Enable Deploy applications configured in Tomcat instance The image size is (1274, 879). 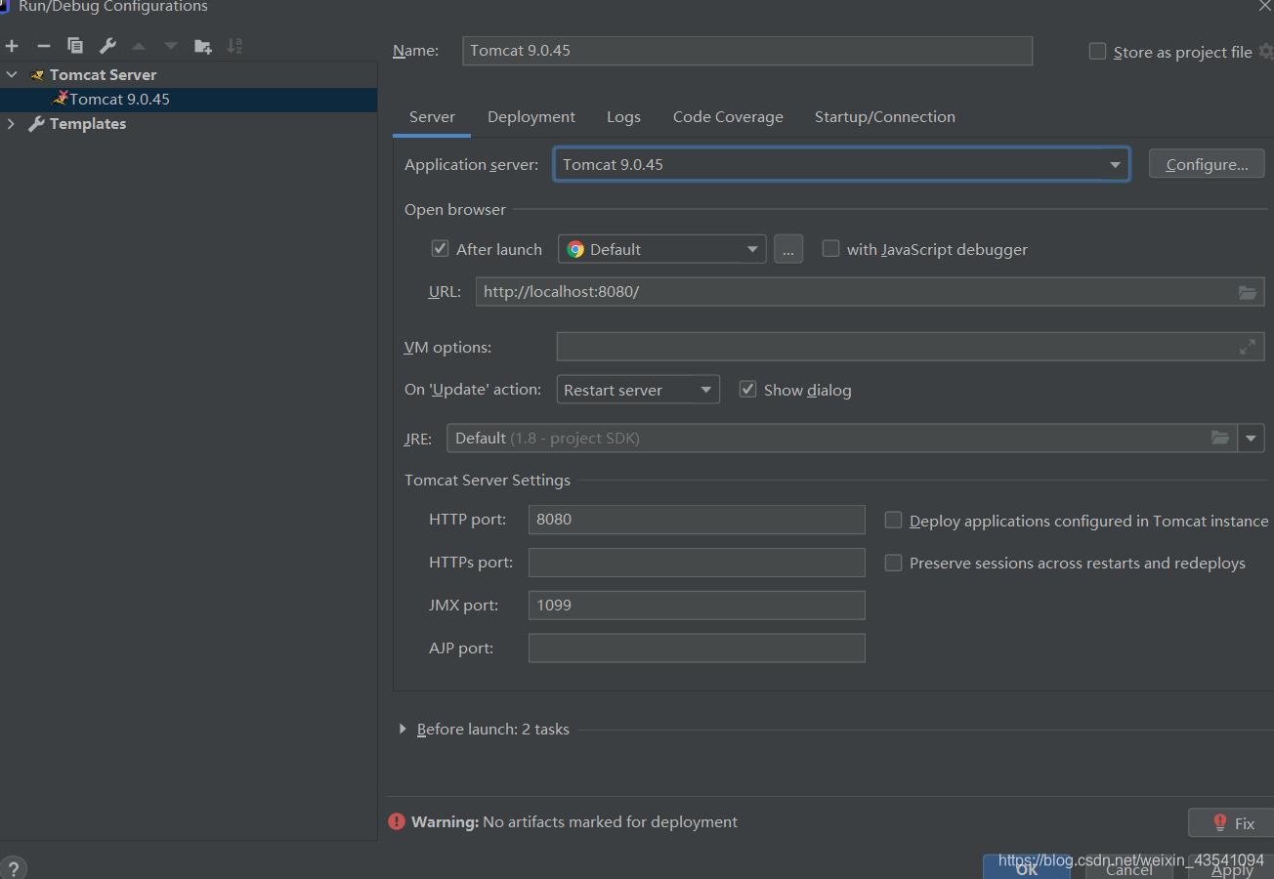click(x=893, y=521)
